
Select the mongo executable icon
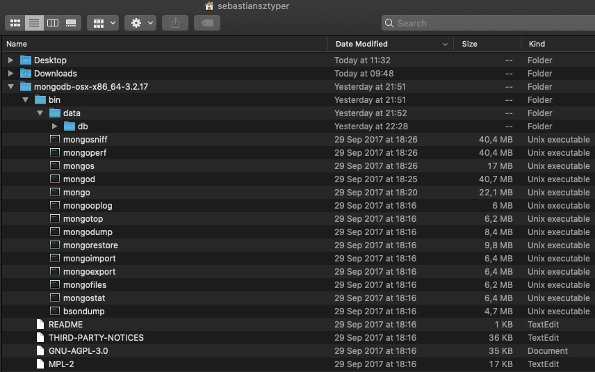(x=55, y=192)
